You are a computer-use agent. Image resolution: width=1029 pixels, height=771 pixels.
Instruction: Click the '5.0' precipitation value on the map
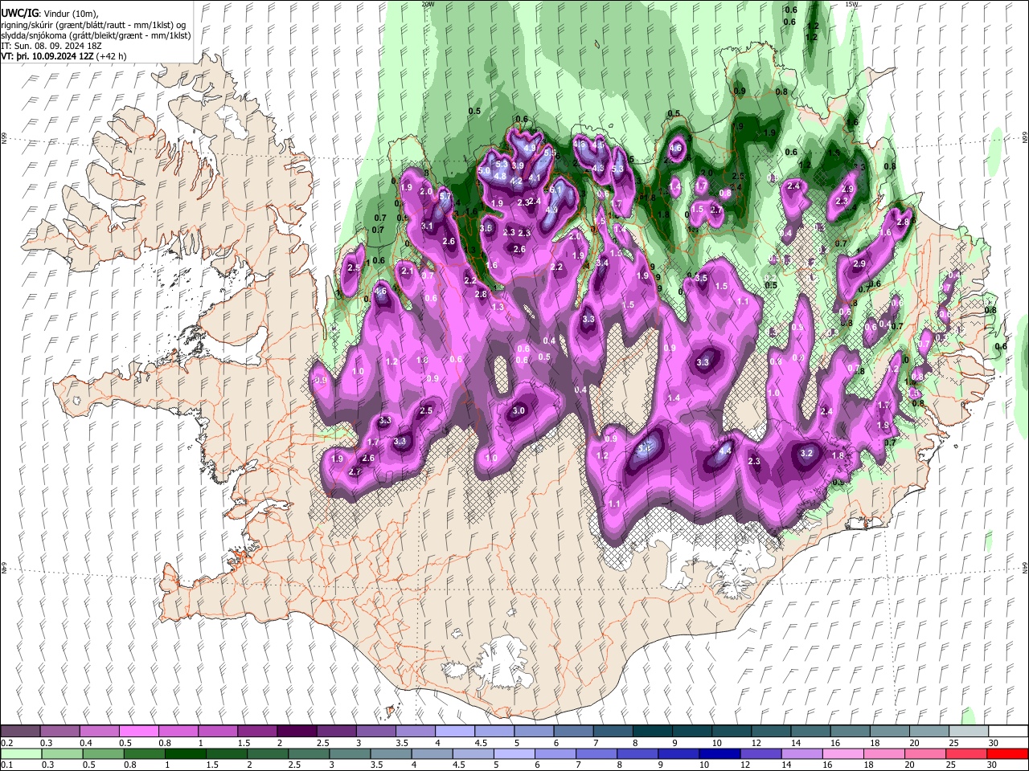coord(484,171)
